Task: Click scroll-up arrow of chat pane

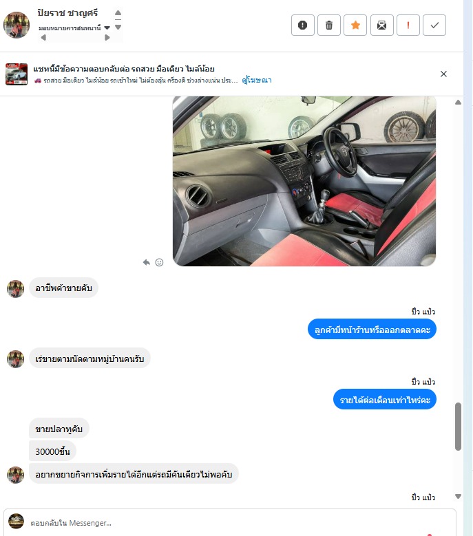Action: tap(459, 103)
